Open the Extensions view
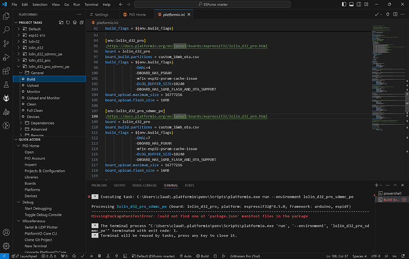The width and height of the screenshot is (409, 259). click(x=6, y=71)
